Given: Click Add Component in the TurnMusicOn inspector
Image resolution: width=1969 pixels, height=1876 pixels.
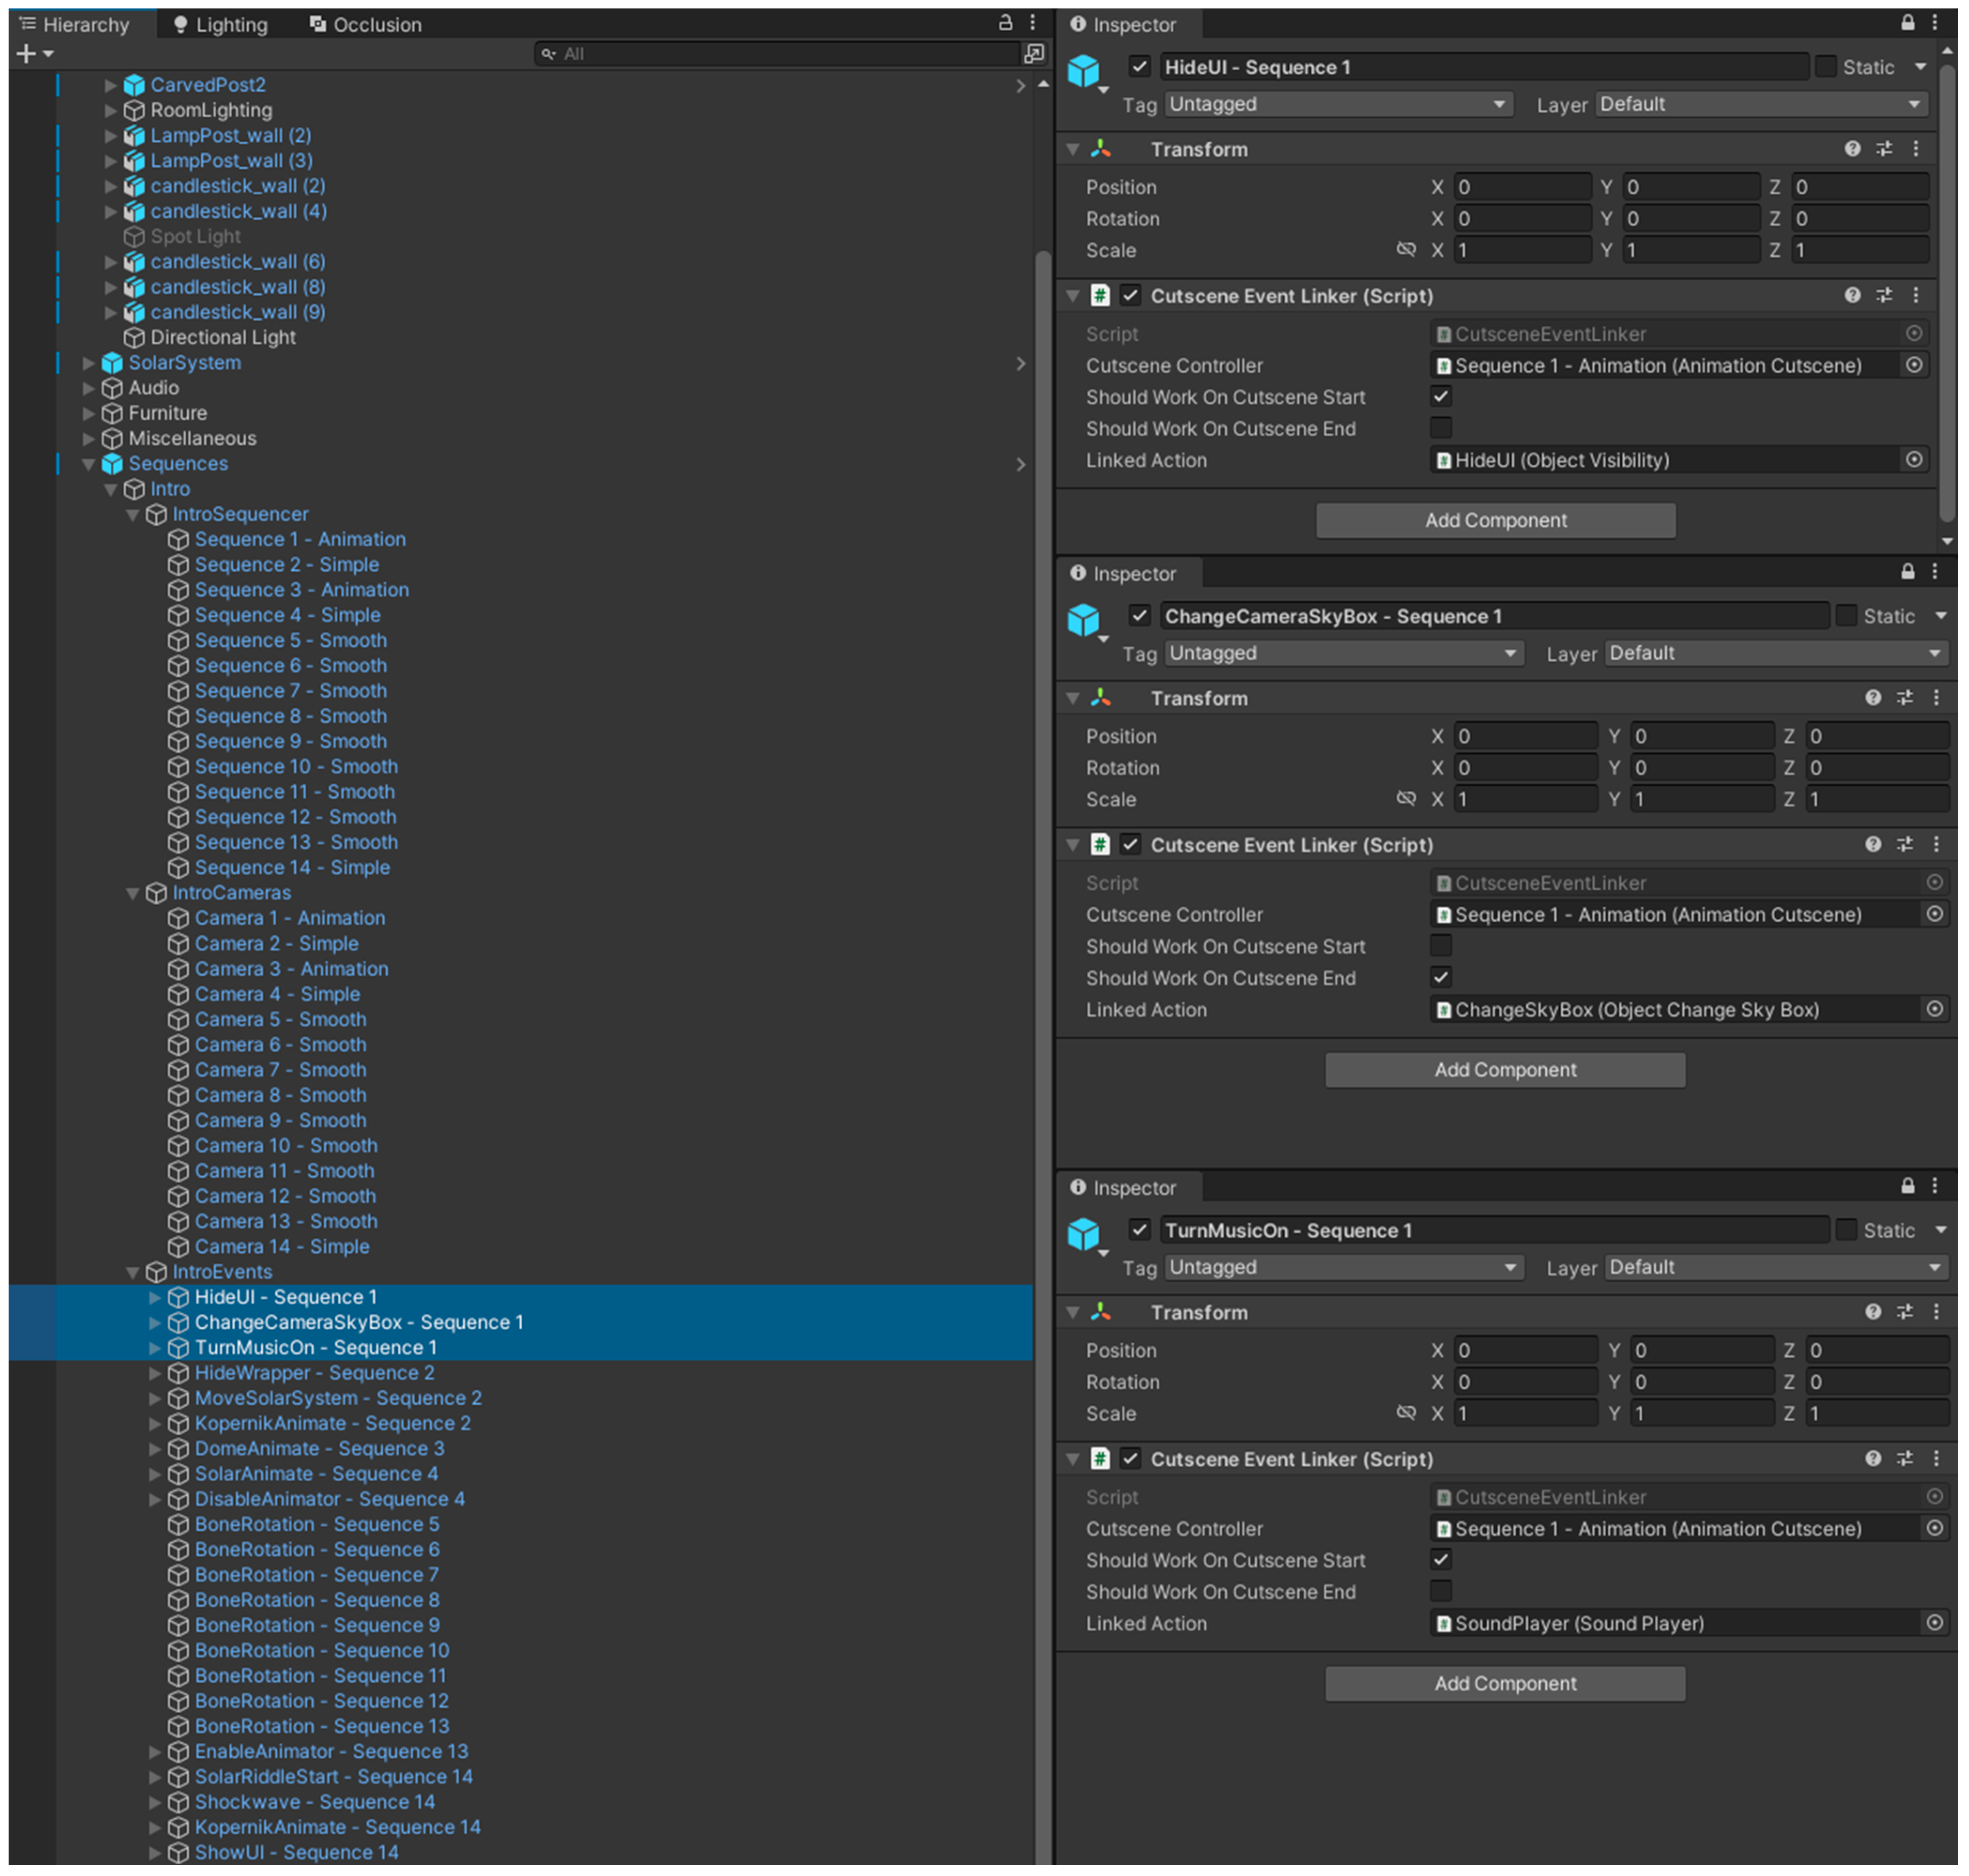Looking at the screenshot, I should click(1504, 1684).
